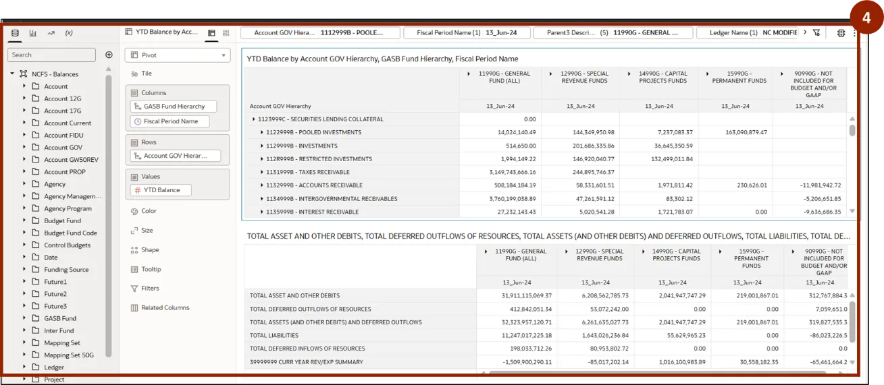Open the Pivot visualization type dropdown
Screen dimensions: 884x385
coord(178,55)
